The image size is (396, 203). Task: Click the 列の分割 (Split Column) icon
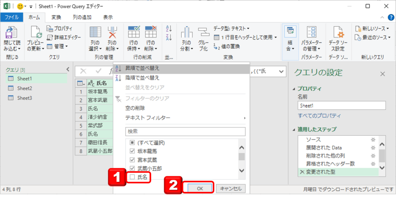click(187, 32)
